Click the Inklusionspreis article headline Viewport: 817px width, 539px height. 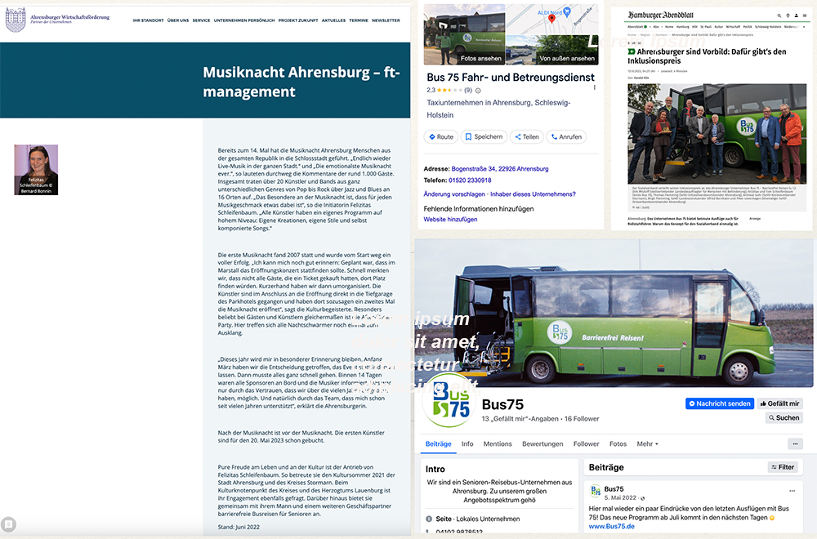(x=707, y=56)
